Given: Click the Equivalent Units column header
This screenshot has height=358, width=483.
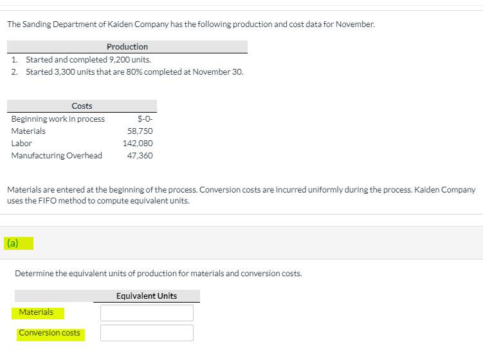Looking at the screenshot, I should (x=147, y=296).
